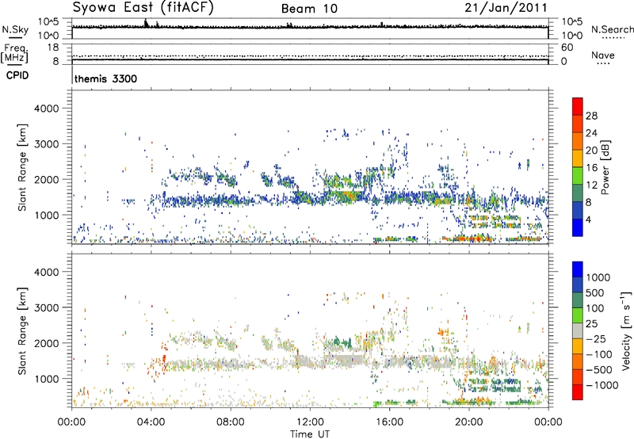
Task: Click the dotted Nave trace in the frequency panel
Action: coord(310,56)
